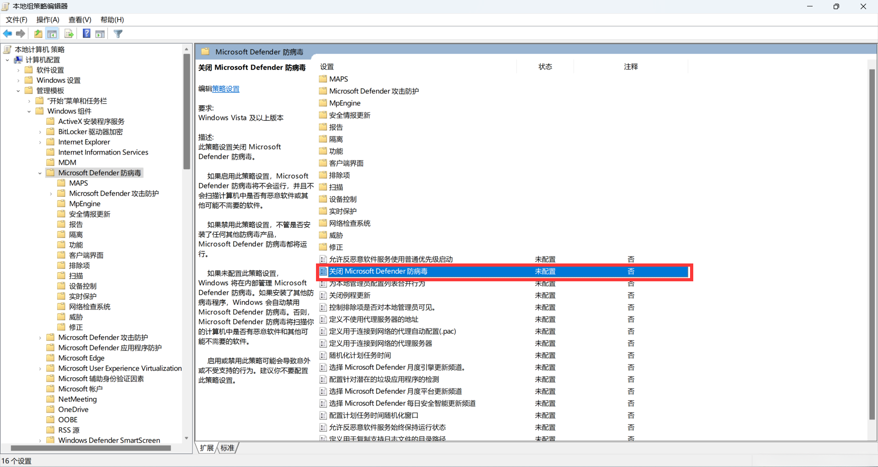
Task: Expand the Microsoft Defender 攻击防护 node
Action: [50, 193]
